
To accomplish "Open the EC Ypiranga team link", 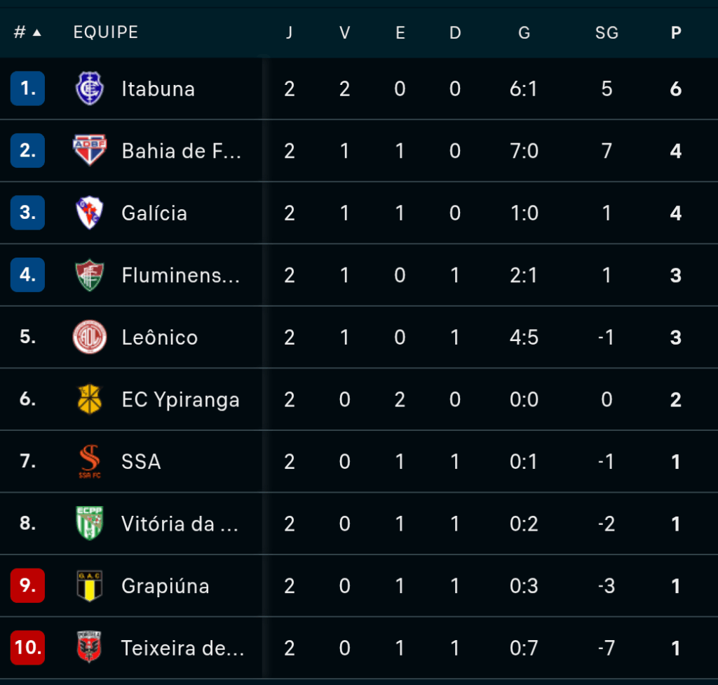I will 180,399.
